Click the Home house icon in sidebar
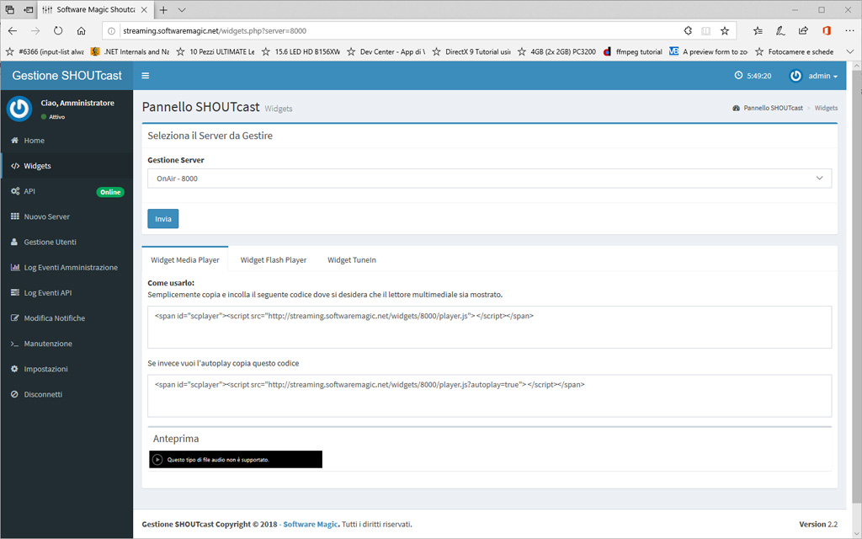Image resolution: width=862 pixels, height=539 pixels. click(x=15, y=141)
